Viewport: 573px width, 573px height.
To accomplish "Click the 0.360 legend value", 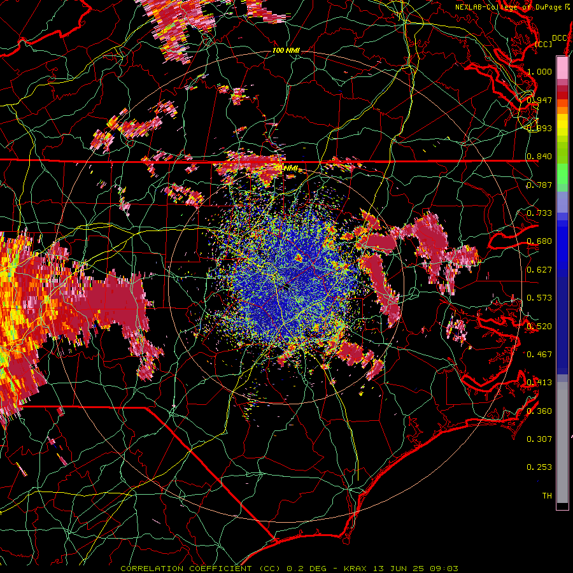I will pyautogui.click(x=539, y=411).
